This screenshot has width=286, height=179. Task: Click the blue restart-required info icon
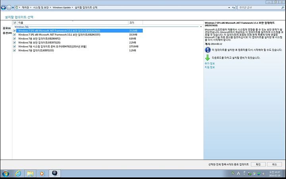point(208,50)
